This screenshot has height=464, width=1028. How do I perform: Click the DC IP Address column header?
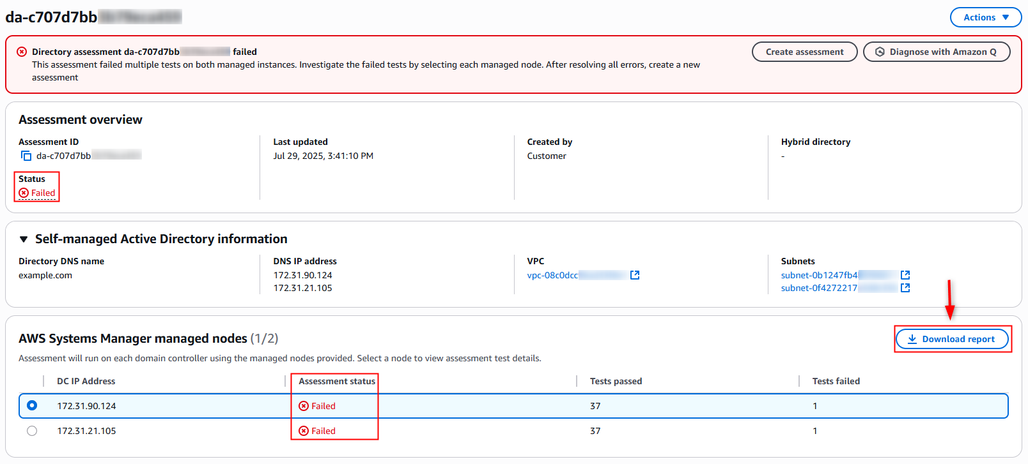pyautogui.click(x=86, y=381)
